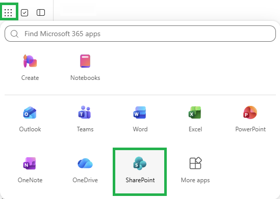Open the Excel app
The image size is (280, 199).
[195, 119]
